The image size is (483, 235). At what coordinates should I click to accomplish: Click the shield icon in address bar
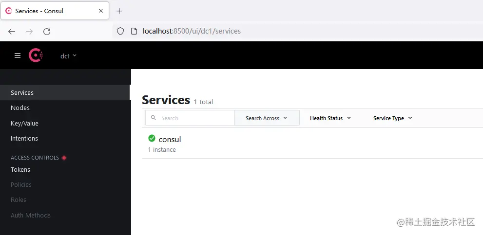[120, 31]
